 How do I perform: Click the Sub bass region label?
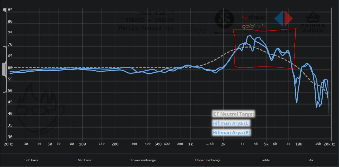coord(31,160)
